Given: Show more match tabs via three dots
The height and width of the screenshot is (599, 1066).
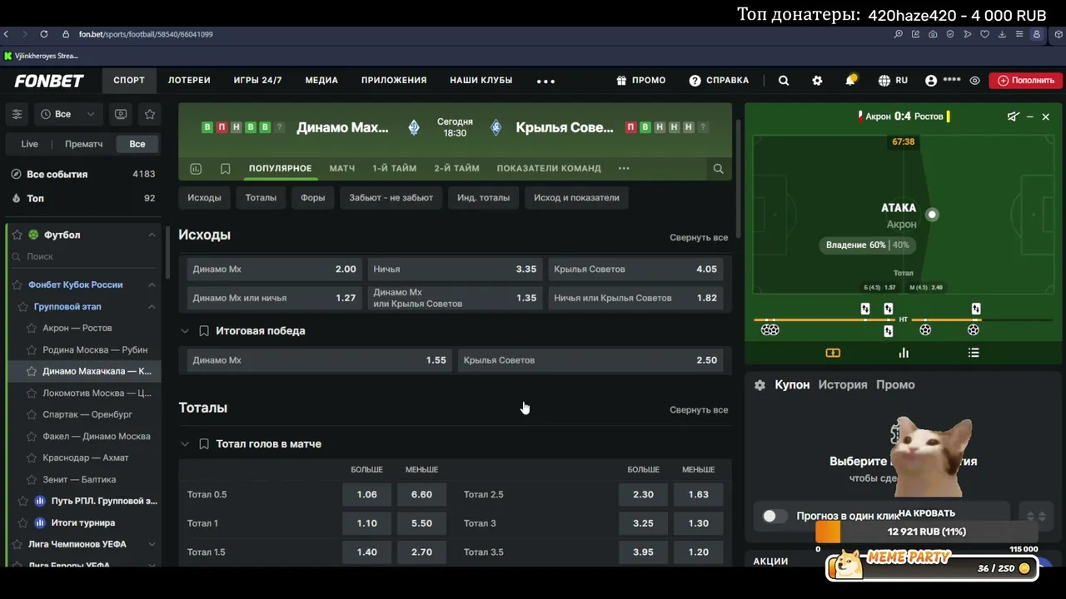Looking at the screenshot, I should (624, 169).
